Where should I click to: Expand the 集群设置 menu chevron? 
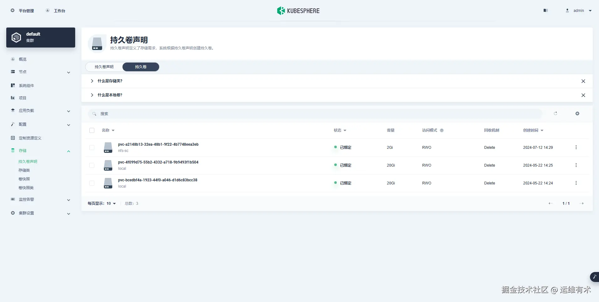pyautogui.click(x=69, y=214)
